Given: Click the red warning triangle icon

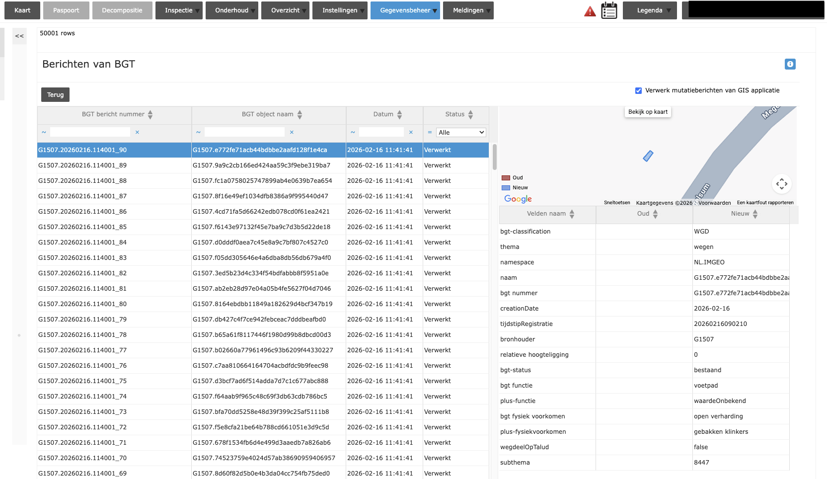Looking at the screenshot, I should click(x=590, y=11).
